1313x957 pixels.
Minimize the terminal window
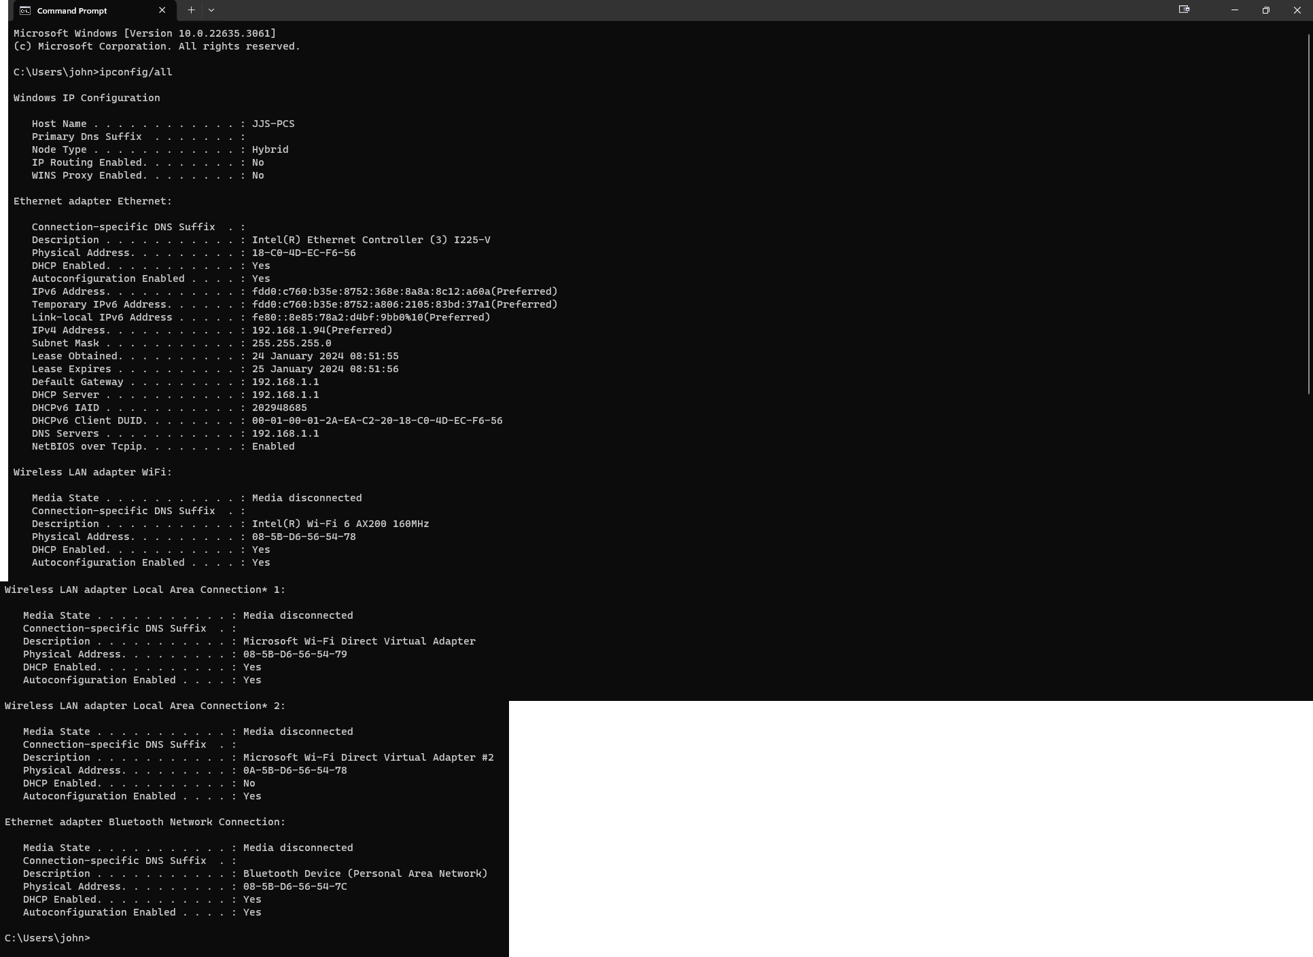1233,10
